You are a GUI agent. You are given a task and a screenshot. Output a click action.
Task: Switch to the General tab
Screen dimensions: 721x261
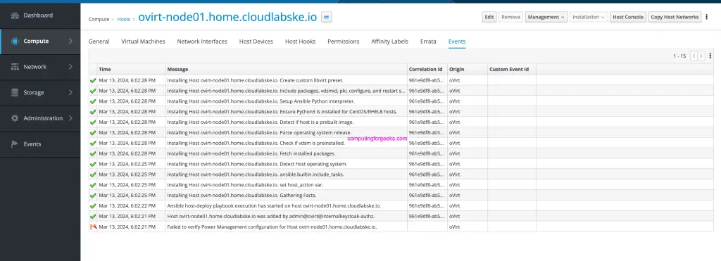coord(99,42)
